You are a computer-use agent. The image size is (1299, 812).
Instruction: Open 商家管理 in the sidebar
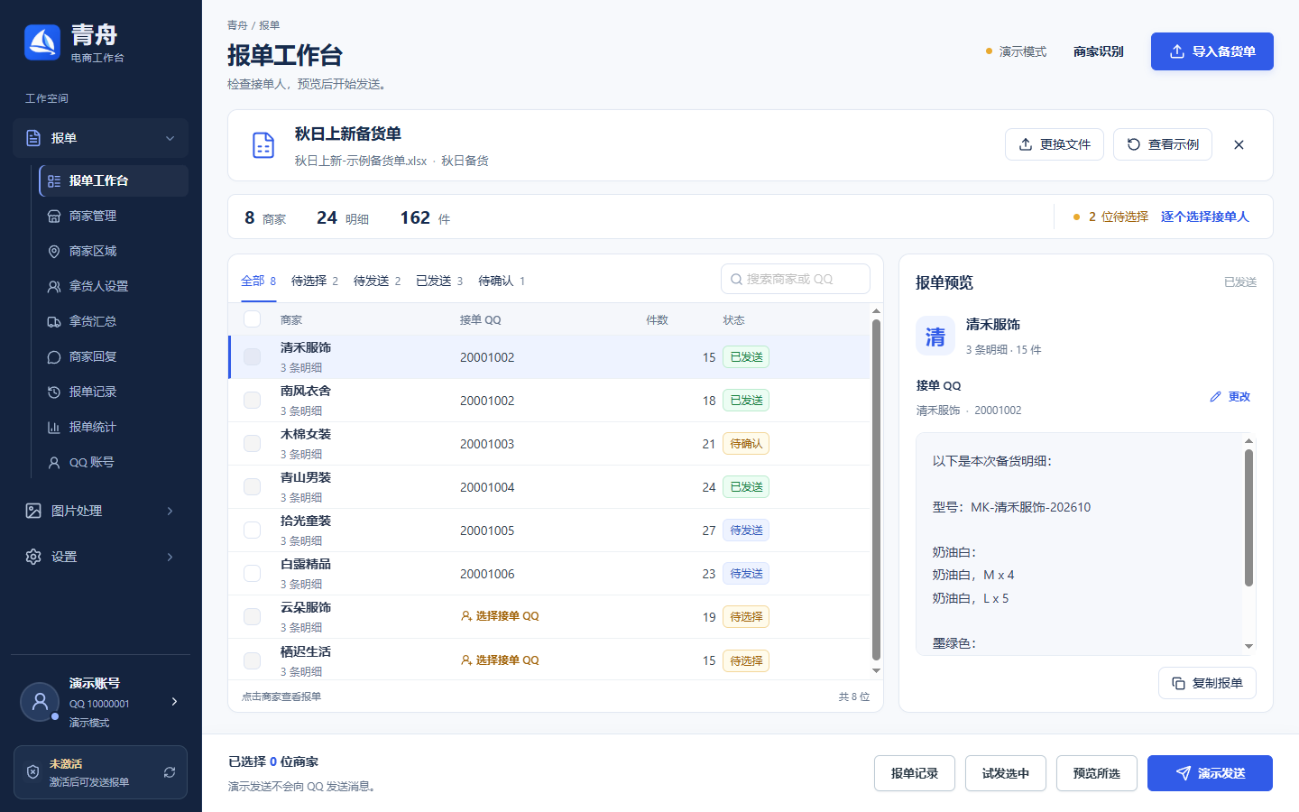[x=114, y=216]
